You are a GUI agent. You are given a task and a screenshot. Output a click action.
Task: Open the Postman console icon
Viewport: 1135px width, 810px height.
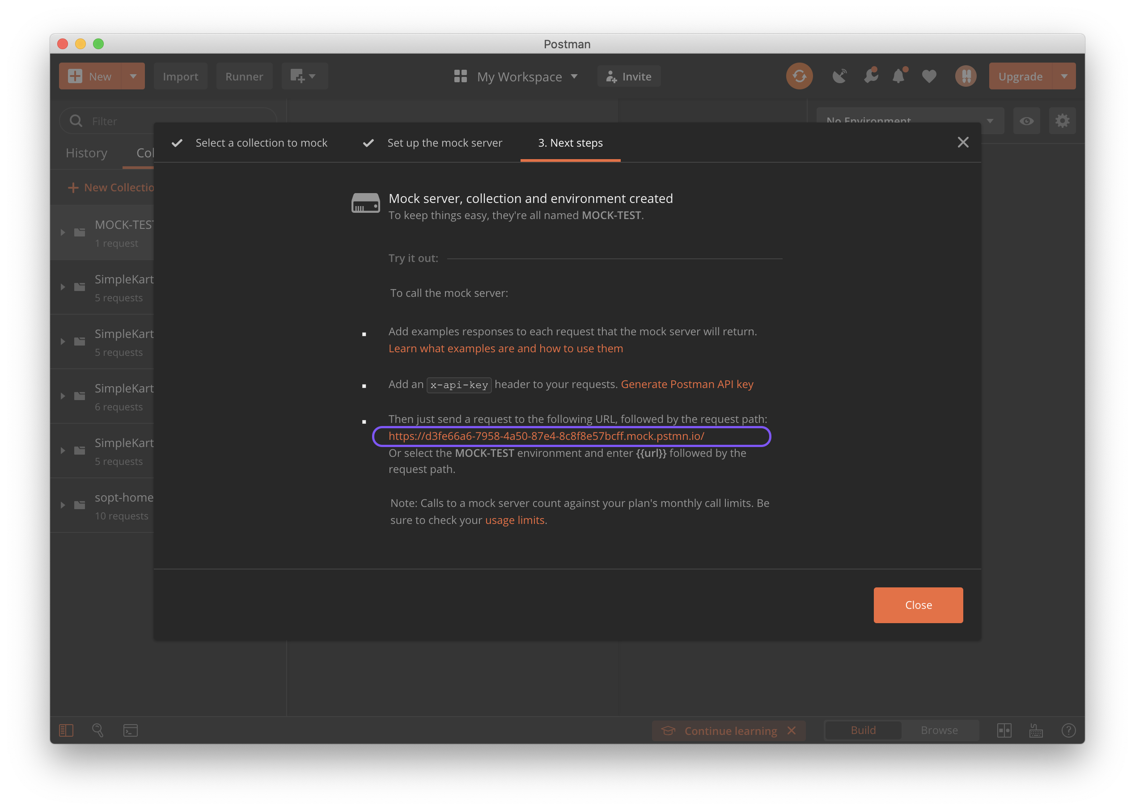click(130, 730)
